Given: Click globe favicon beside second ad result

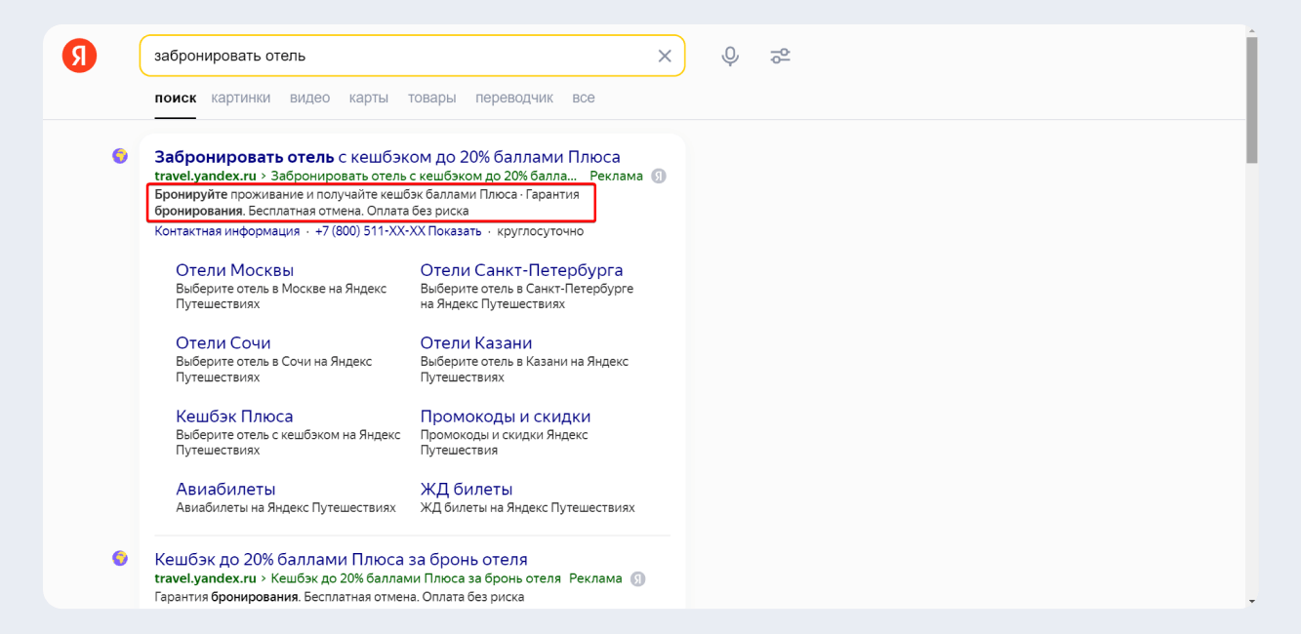Looking at the screenshot, I should [120, 559].
